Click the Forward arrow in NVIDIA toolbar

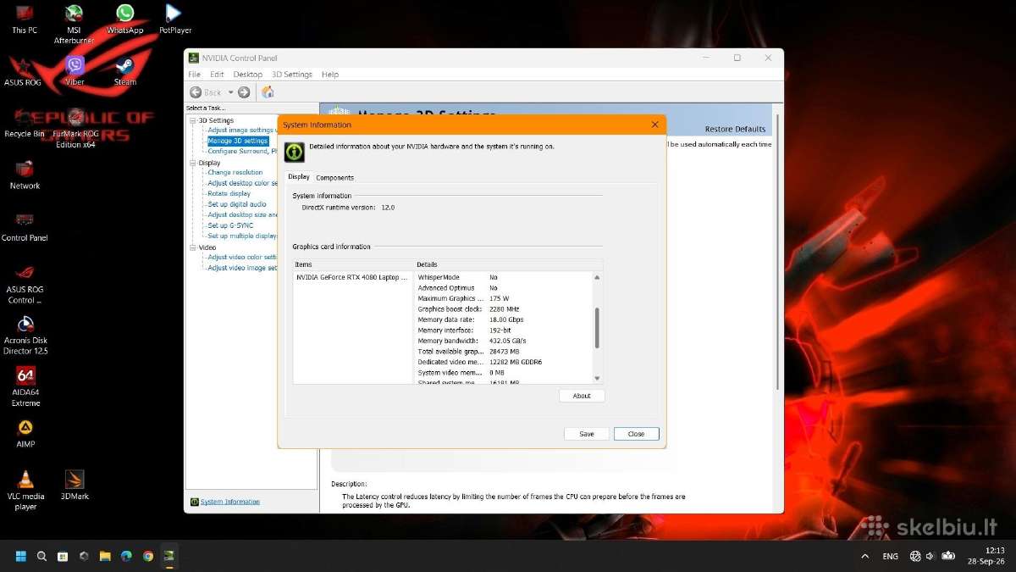point(244,92)
